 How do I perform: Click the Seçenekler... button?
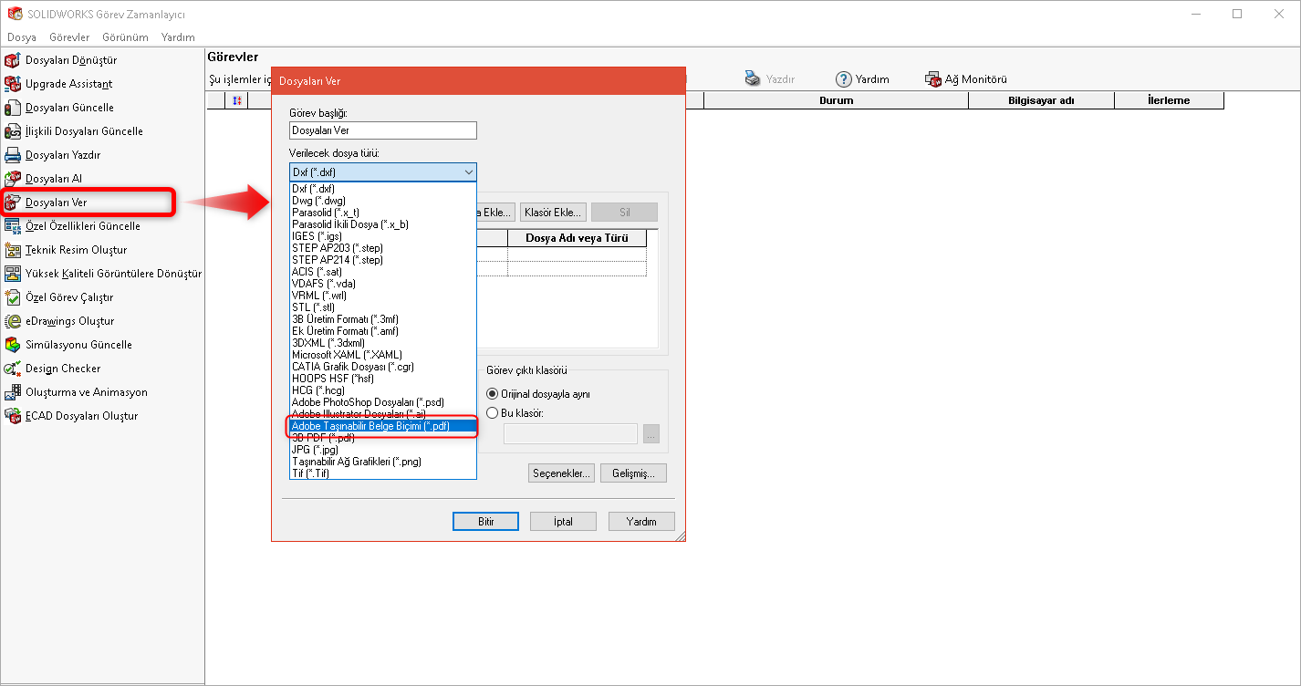[561, 473]
